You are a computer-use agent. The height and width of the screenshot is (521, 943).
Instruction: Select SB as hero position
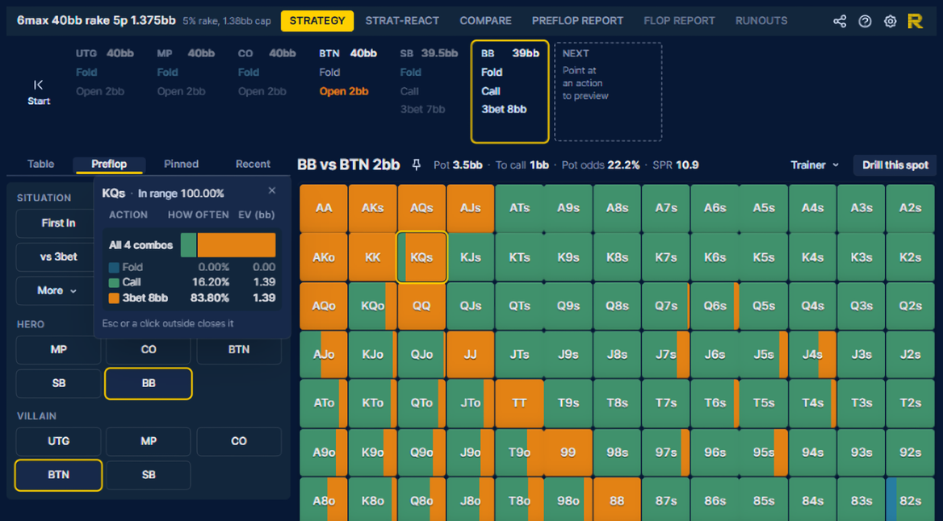(x=58, y=383)
